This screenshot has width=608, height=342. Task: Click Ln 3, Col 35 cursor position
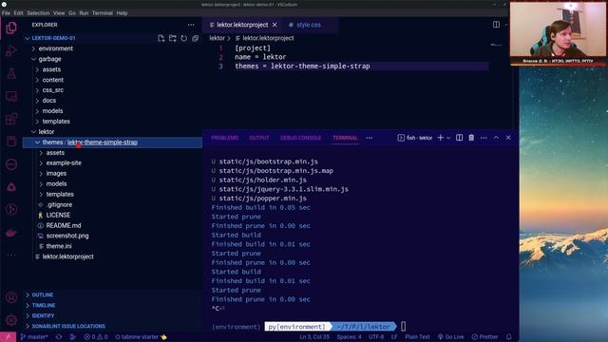[314, 337]
